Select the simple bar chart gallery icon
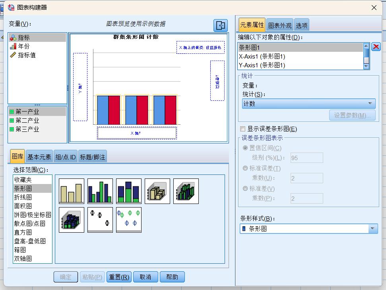The height and width of the screenshot is (290, 386). pos(71,191)
